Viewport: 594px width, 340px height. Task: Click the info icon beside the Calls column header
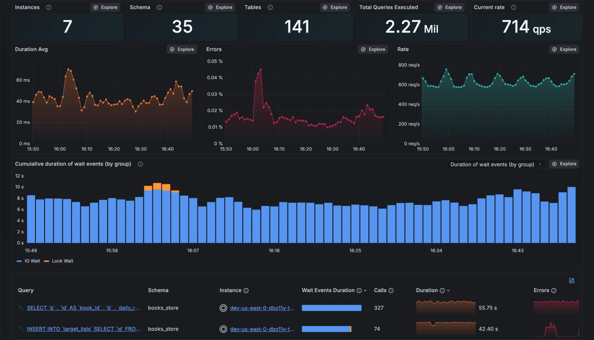pyautogui.click(x=392, y=290)
